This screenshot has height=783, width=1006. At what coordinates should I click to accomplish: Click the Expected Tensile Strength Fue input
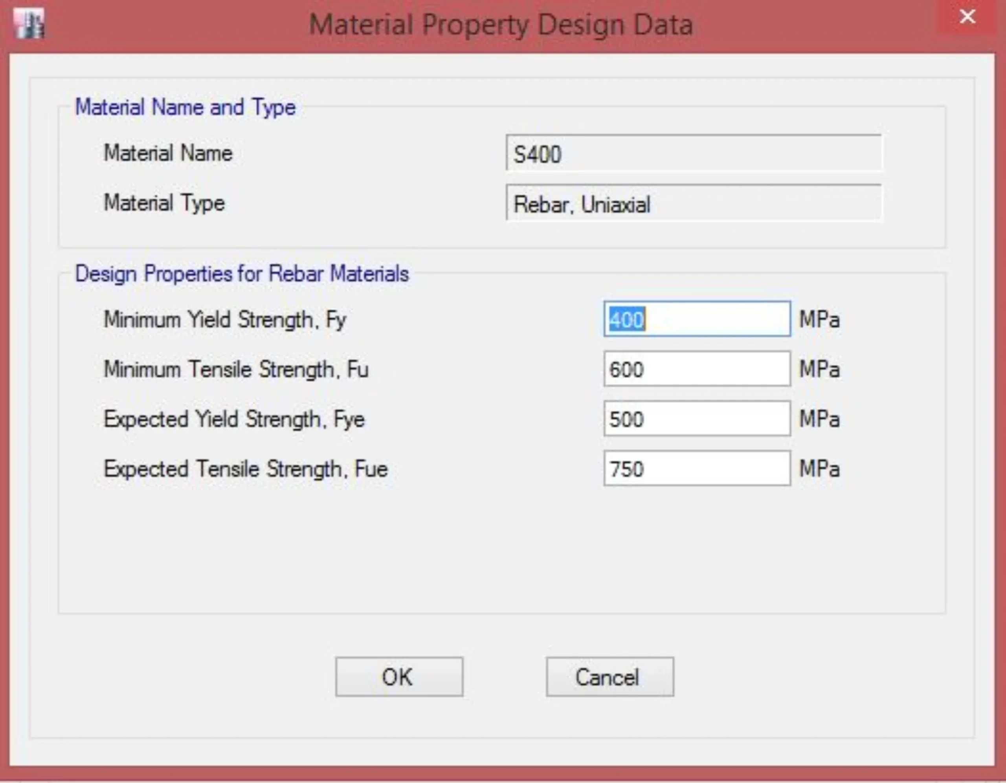697,468
